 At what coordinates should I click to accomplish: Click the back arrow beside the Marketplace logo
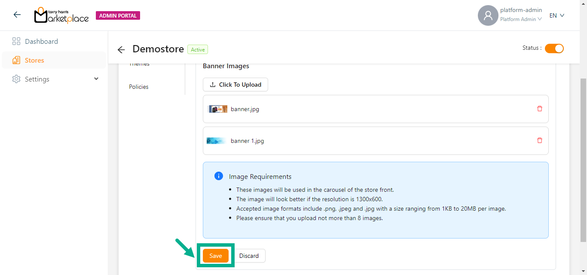(x=17, y=15)
